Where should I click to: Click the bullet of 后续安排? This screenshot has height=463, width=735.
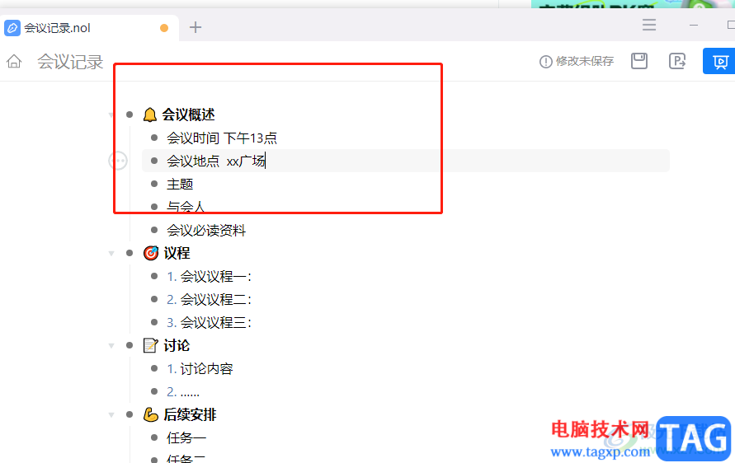coord(130,414)
